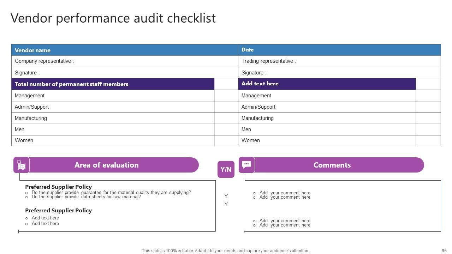The width and height of the screenshot is (452, 254).
Task: Select the Vendor name header cell
Action: click(125, 50)
